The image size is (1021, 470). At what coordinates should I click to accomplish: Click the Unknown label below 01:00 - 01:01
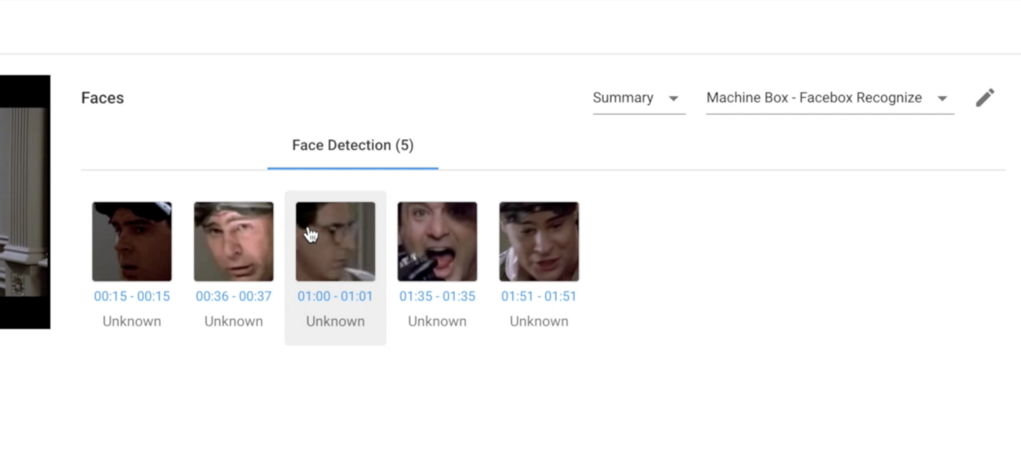(x=335, y=321)
